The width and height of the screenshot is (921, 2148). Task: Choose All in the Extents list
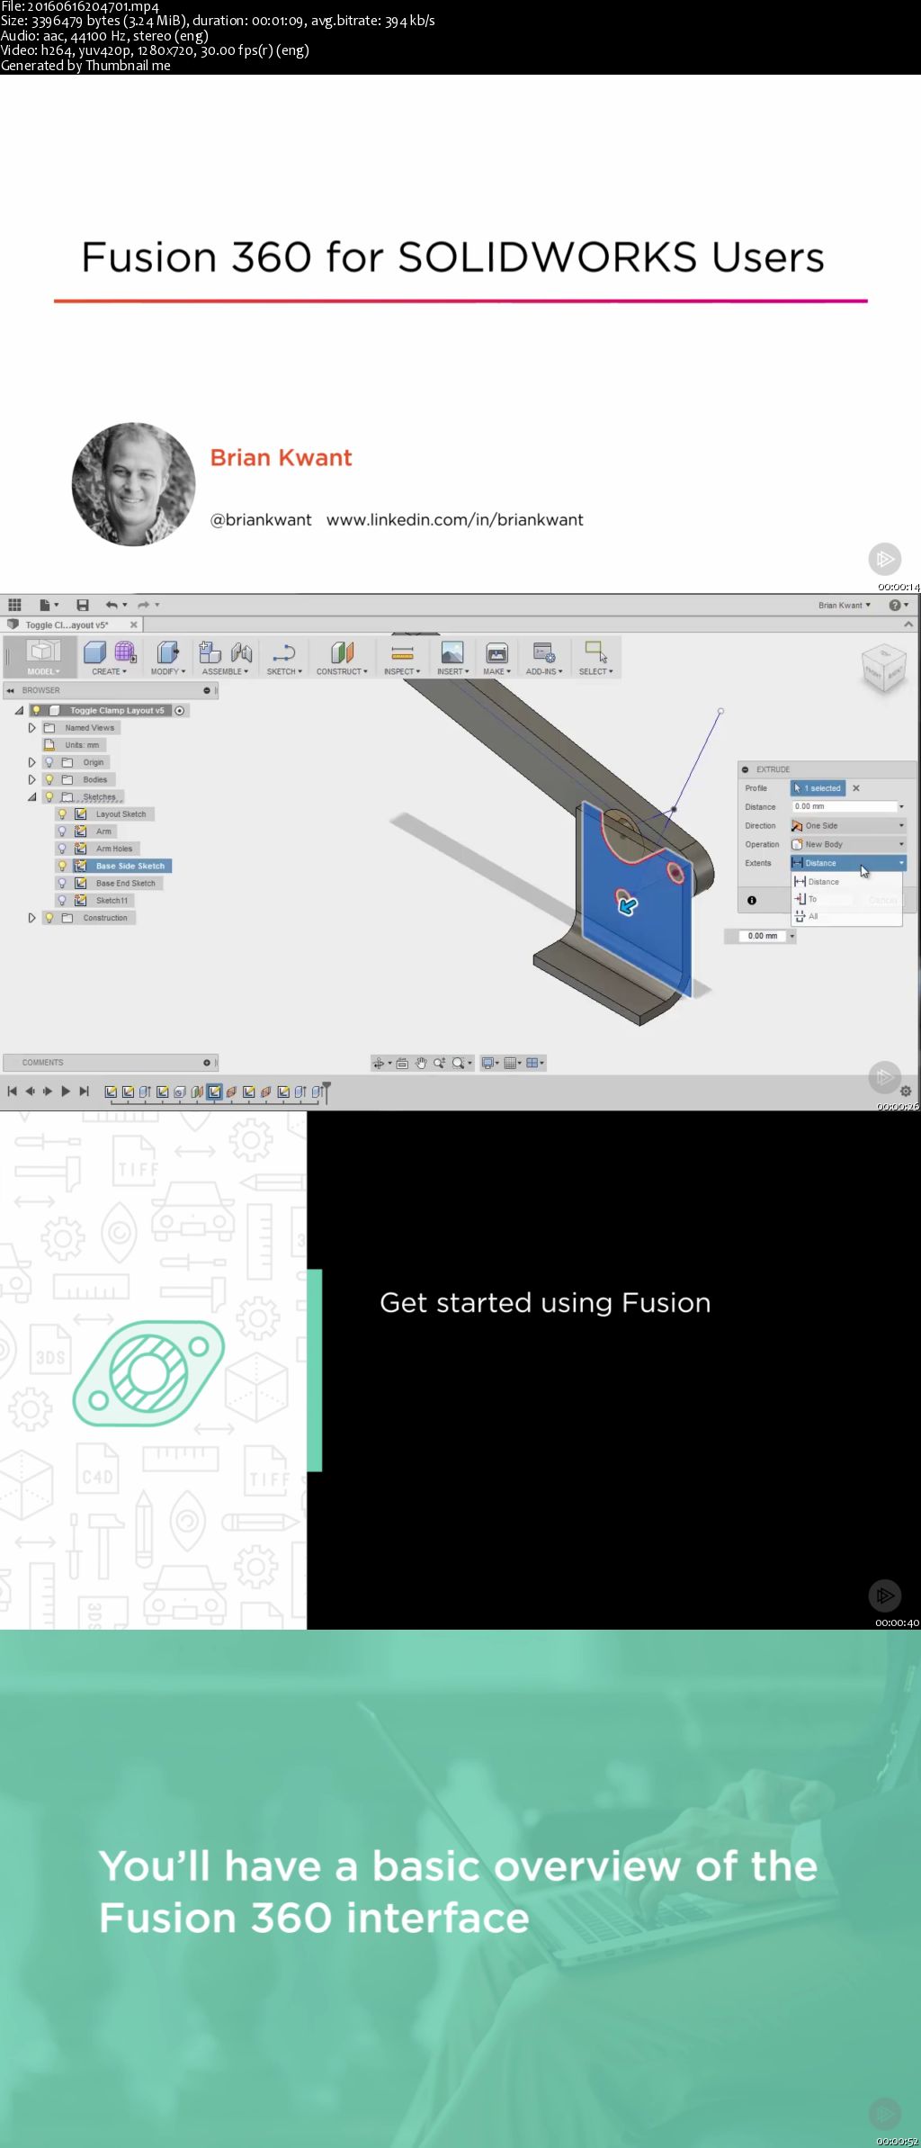(846, 916)
